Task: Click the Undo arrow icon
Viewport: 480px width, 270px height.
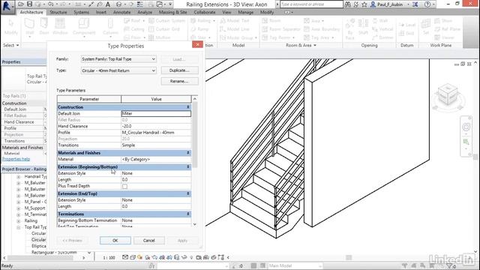Action: [51, 4]
